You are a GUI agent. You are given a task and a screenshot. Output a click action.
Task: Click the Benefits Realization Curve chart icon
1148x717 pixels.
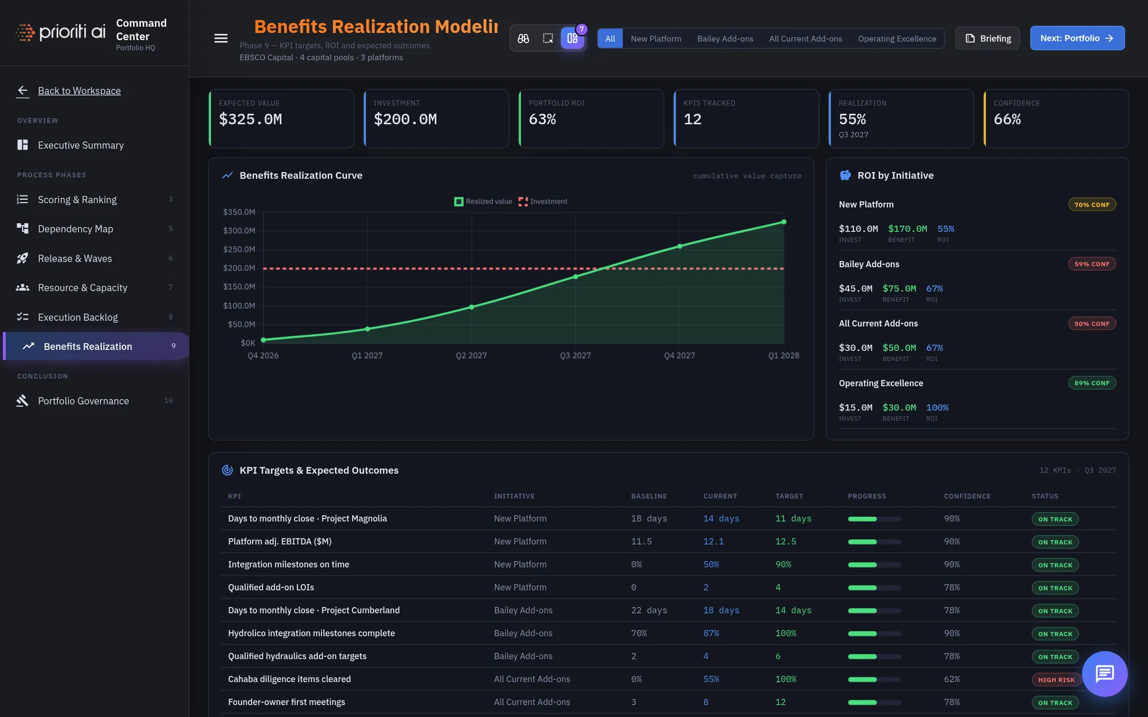pyautogui.click(x=227, y=176)
